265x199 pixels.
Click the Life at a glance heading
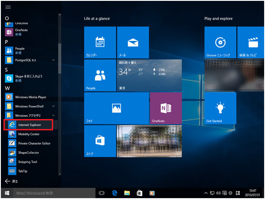click(97, 19)
